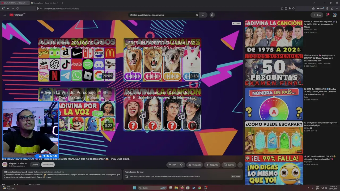Go back with the browser back arrow

click(x=8, y=8)
